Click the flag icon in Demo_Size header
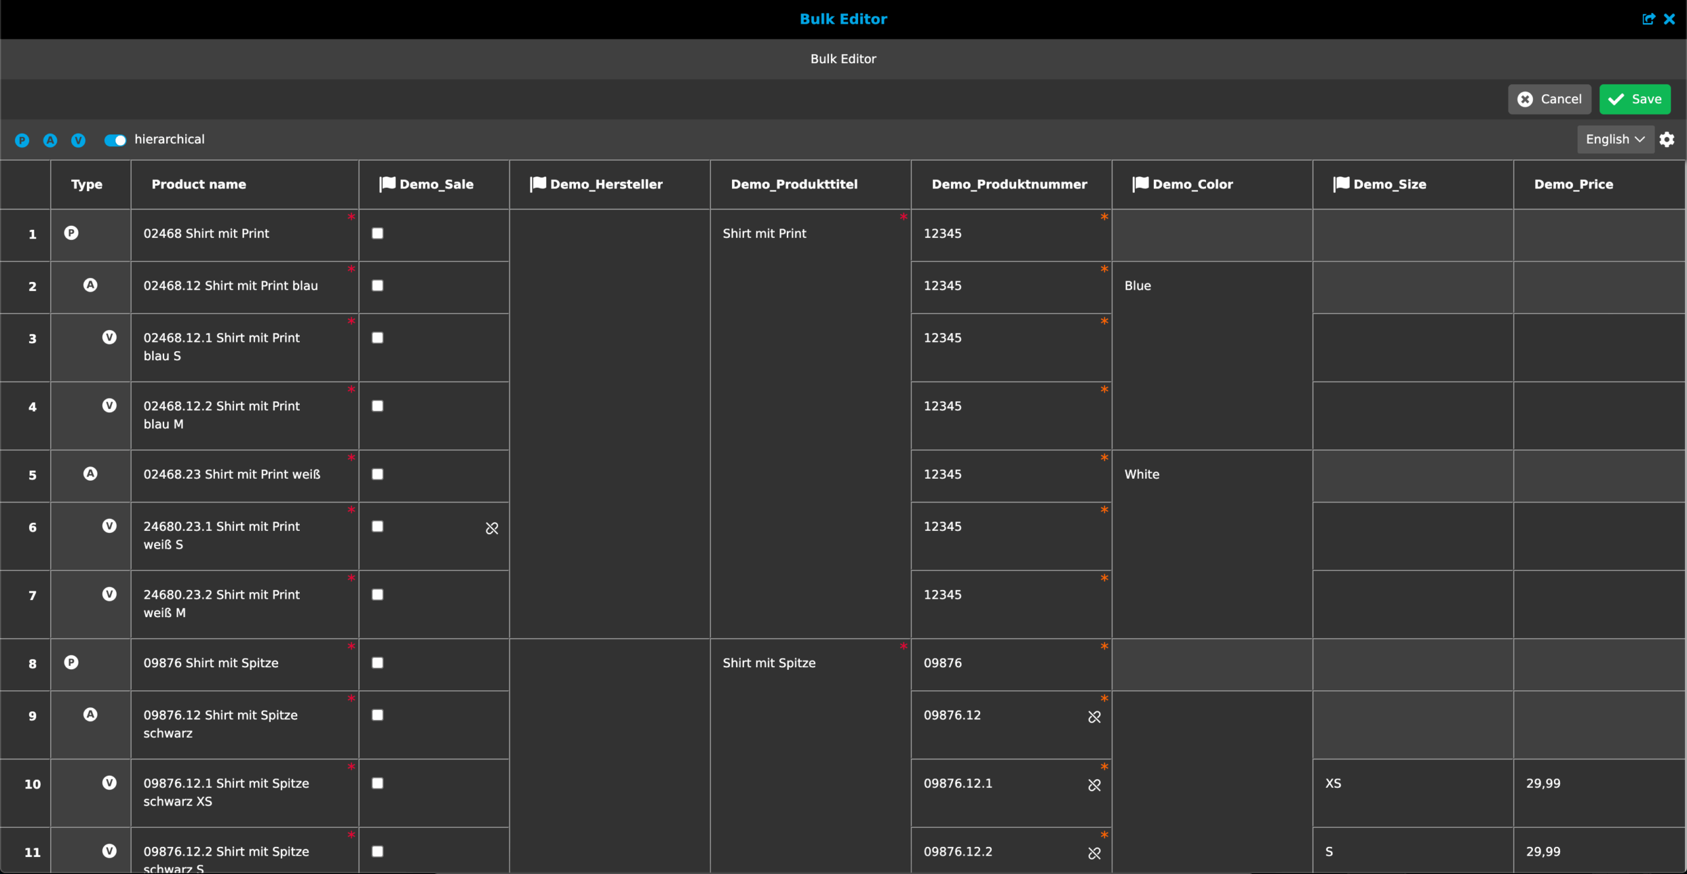The image size is (1687, 874). [1341, 184]
